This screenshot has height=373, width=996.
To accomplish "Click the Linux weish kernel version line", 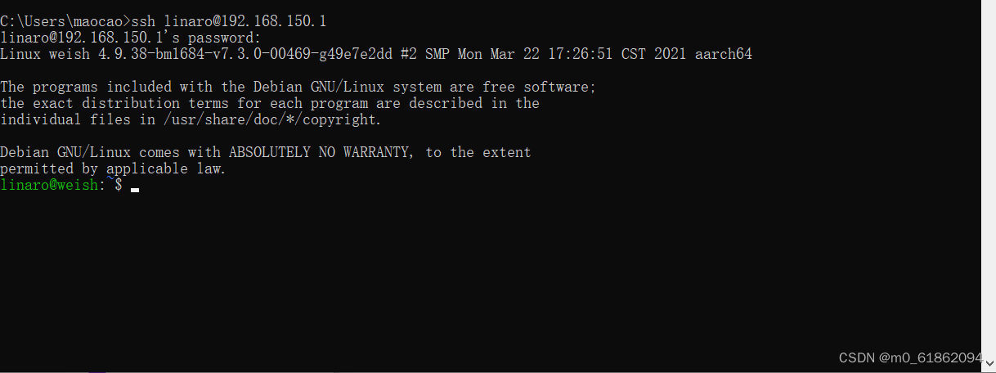I will tap(376, 54).
